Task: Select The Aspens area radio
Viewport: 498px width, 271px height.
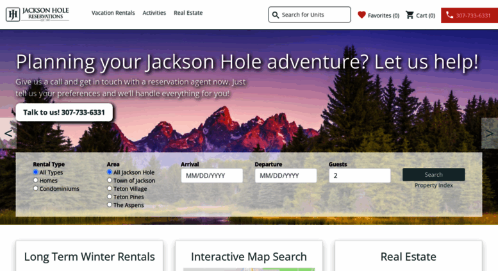Action: pyautogui.click(x=110, y=205)
